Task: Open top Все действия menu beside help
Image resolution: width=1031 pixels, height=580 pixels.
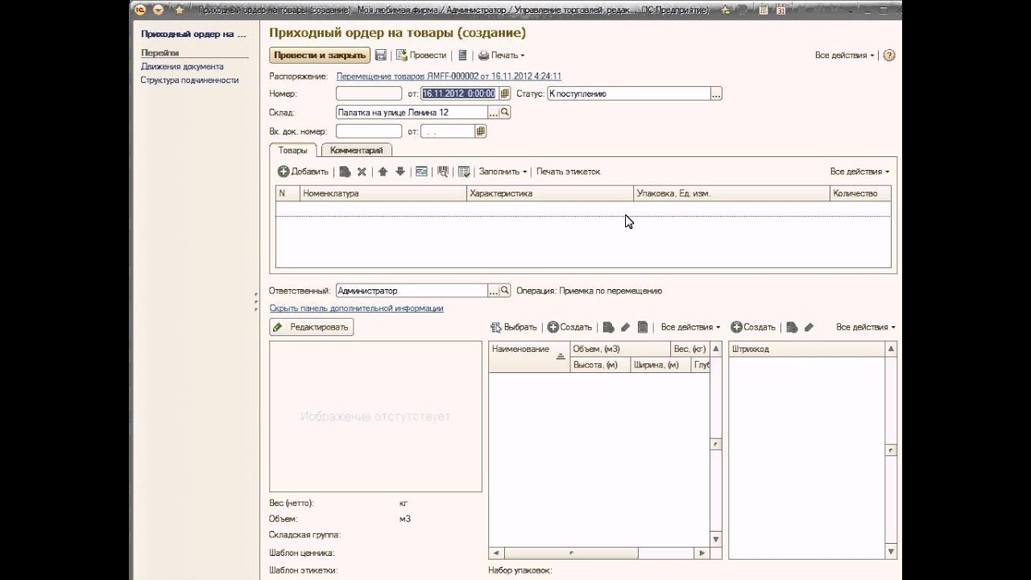Action: (x=844, y=56)
